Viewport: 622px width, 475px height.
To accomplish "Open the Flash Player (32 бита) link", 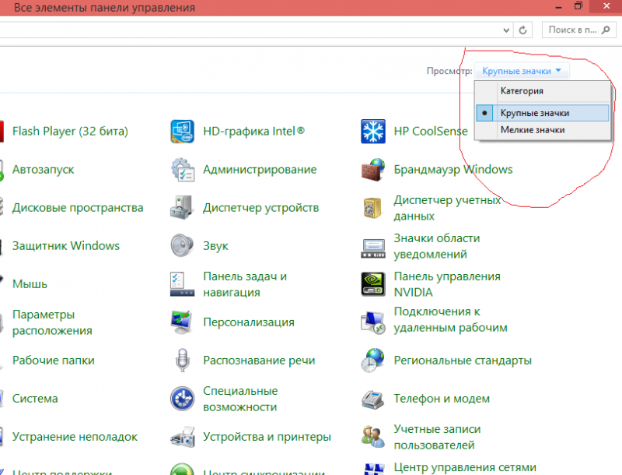I will pos(70,131).
